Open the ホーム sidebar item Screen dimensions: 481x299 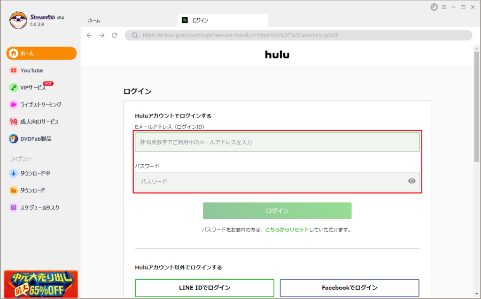[x=41, y=54]
